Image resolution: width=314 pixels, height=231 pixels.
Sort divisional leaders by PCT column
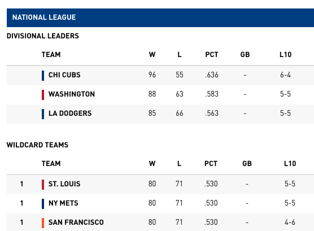click(x=211, y=54)
